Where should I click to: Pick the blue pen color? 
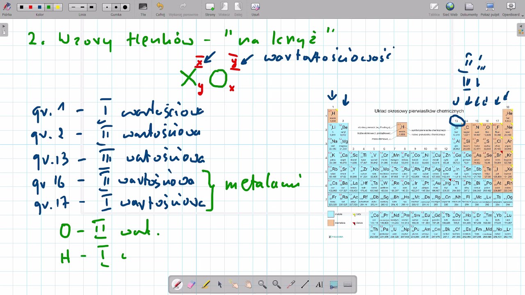click(x=40, y=7)
